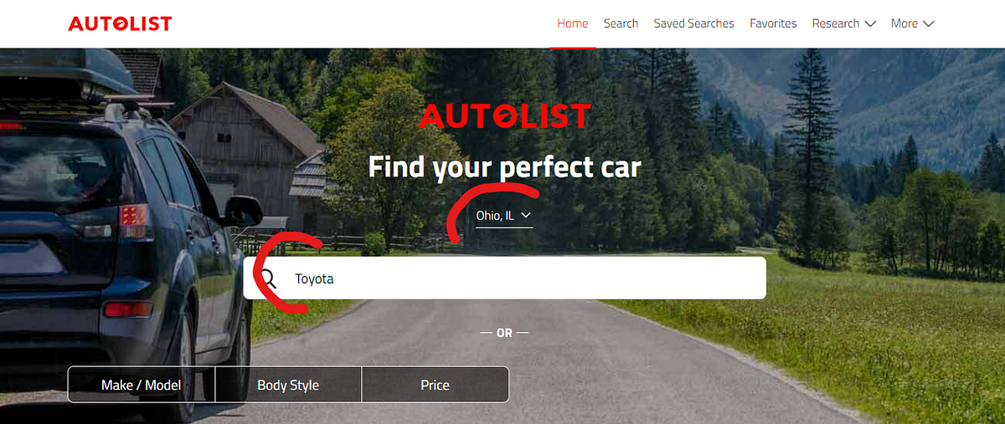Screen dimensions: 1005x424
Task: Click the OR divider text
Action: (x=504, y=333)
